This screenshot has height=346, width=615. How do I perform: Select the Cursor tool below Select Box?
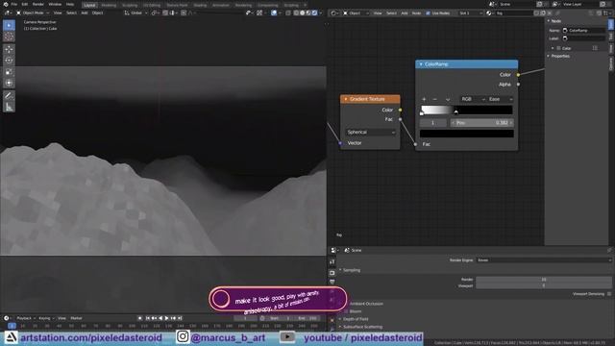[9, 37]
